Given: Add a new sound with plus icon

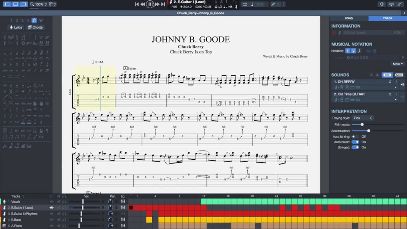Looking at the screenshot, I should 371,75.
